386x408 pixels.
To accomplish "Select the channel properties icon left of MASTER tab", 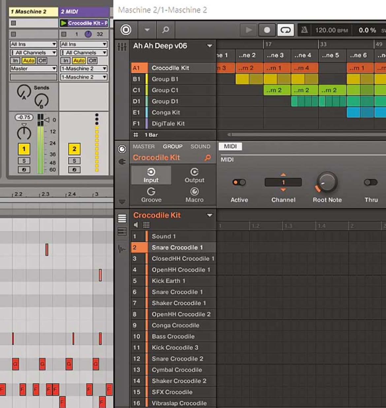I will click(x=122, y=149).
